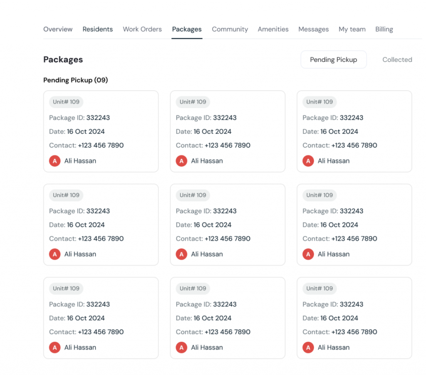
Task: Switch to the Amenities tab
Action: pyautogui.click(x=273, y=29)
